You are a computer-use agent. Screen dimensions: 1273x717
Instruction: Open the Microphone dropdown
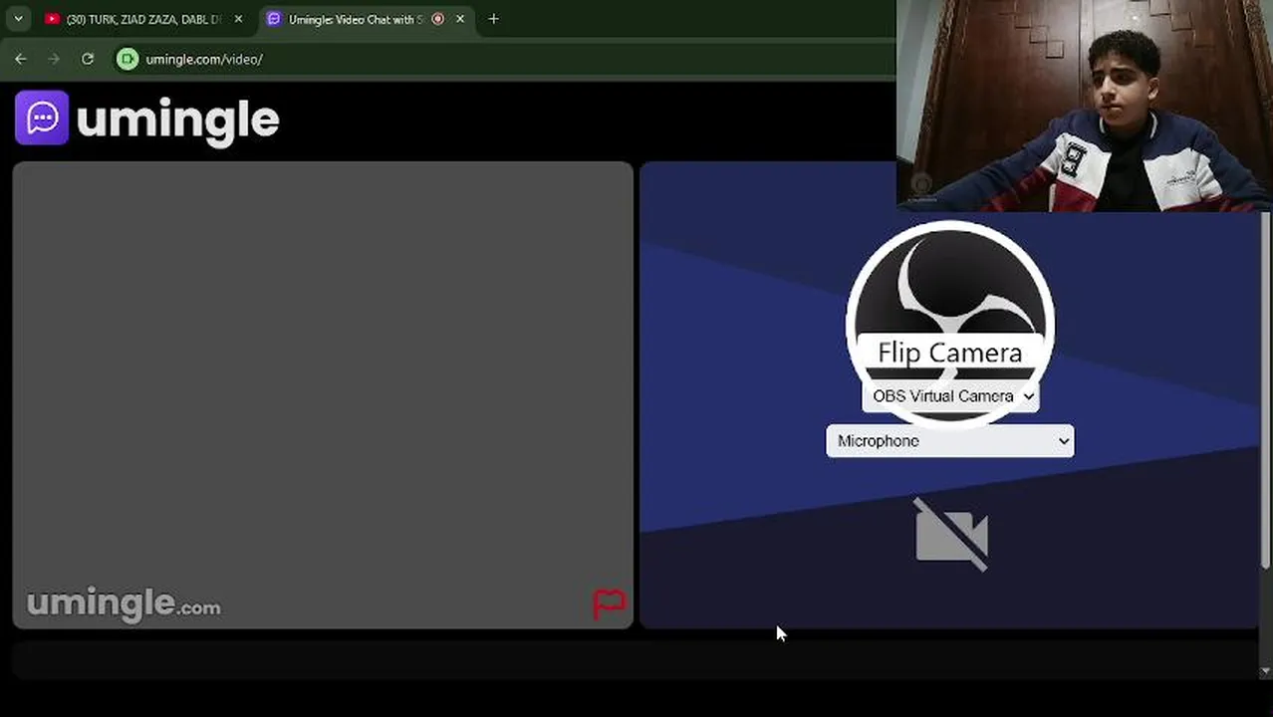tap(950, 441)
